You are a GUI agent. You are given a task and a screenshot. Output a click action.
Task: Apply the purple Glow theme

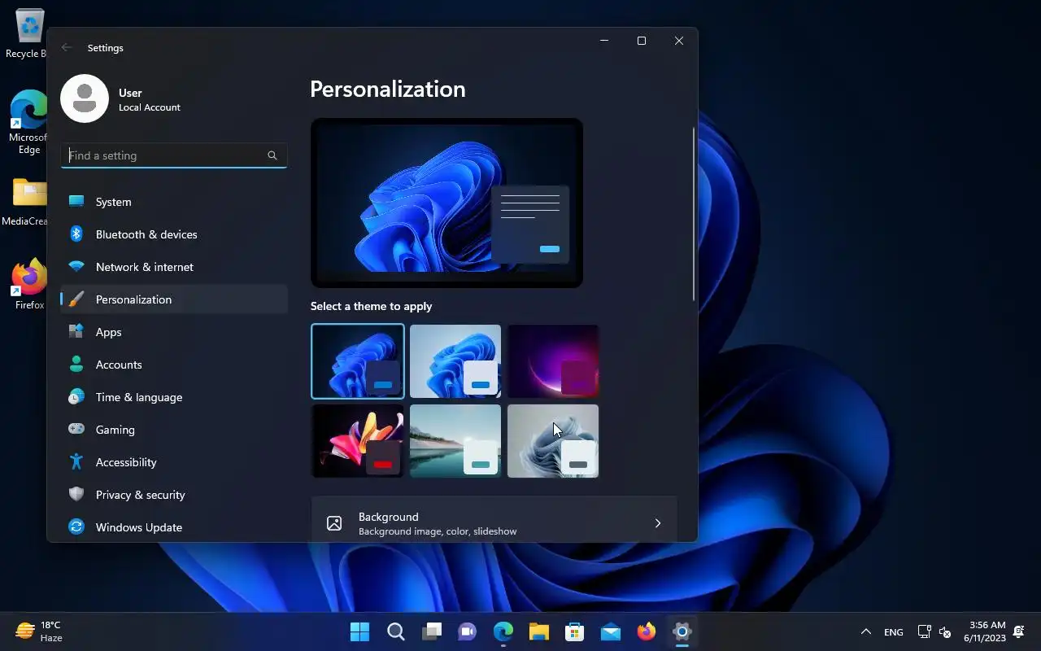coord(553,361)
